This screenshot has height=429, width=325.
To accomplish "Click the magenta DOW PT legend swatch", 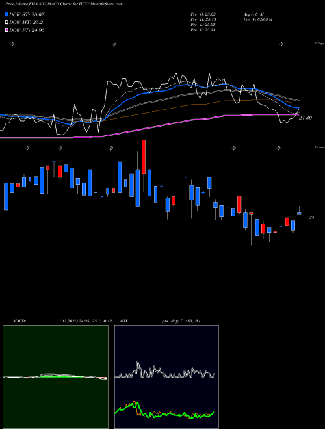I will coord(6,30).
